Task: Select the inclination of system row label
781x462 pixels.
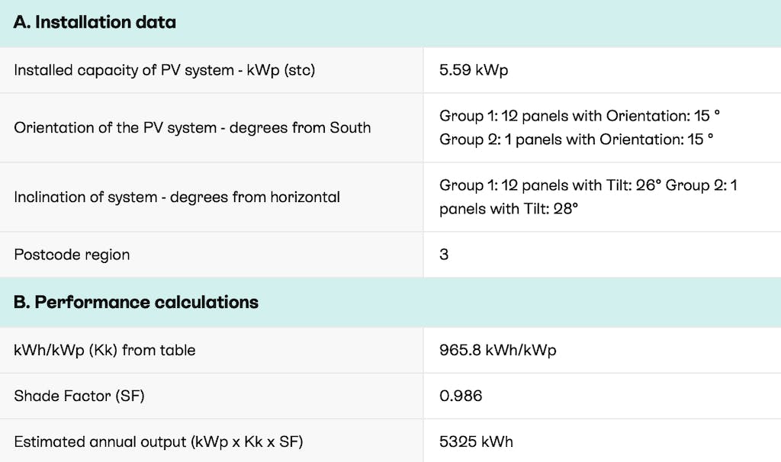Action: (x=177, y=197)
